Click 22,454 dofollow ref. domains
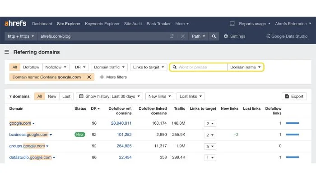This screenshot has height=180, width=316. pyautogui.click(x=125, y=157)
